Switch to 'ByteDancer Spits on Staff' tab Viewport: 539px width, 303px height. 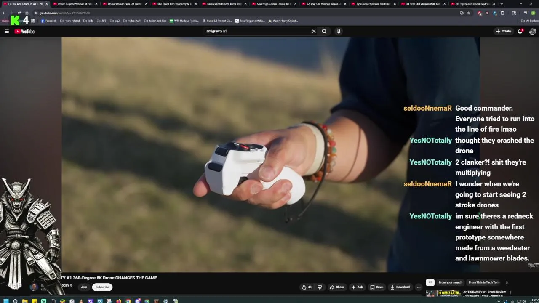pos(373,4)
